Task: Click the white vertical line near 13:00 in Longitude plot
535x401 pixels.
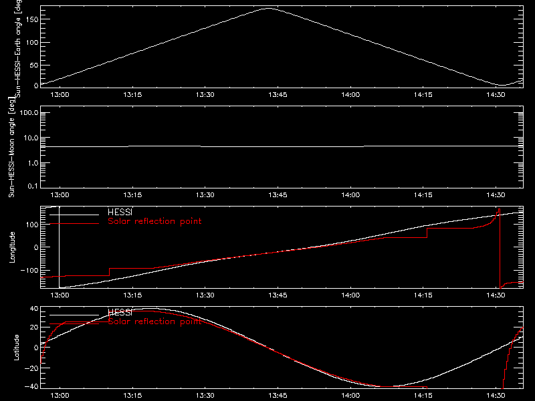Action: pos(60,247)
